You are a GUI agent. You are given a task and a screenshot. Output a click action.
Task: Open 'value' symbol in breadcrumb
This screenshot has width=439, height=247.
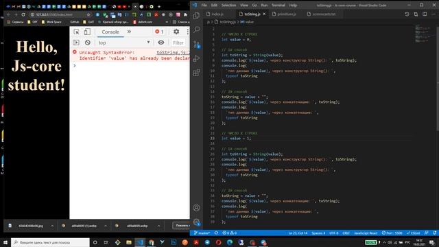click(247, 22)
